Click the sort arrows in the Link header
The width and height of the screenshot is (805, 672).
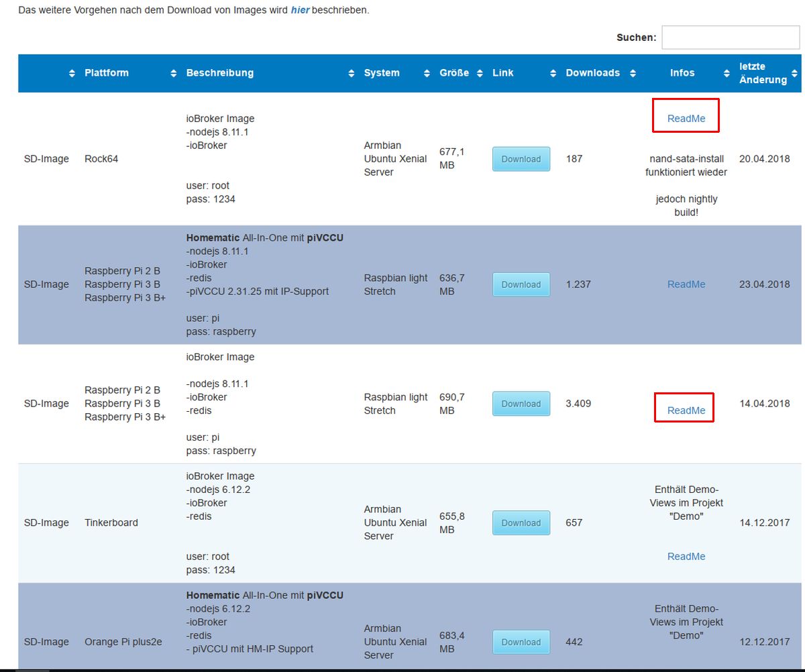pos(553,73)
